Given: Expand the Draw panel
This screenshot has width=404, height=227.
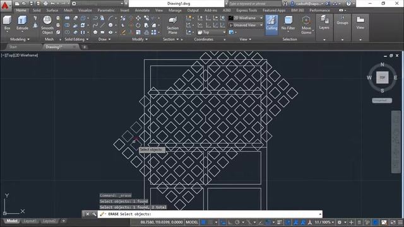Looking at the screenshot, I should 104,39.
